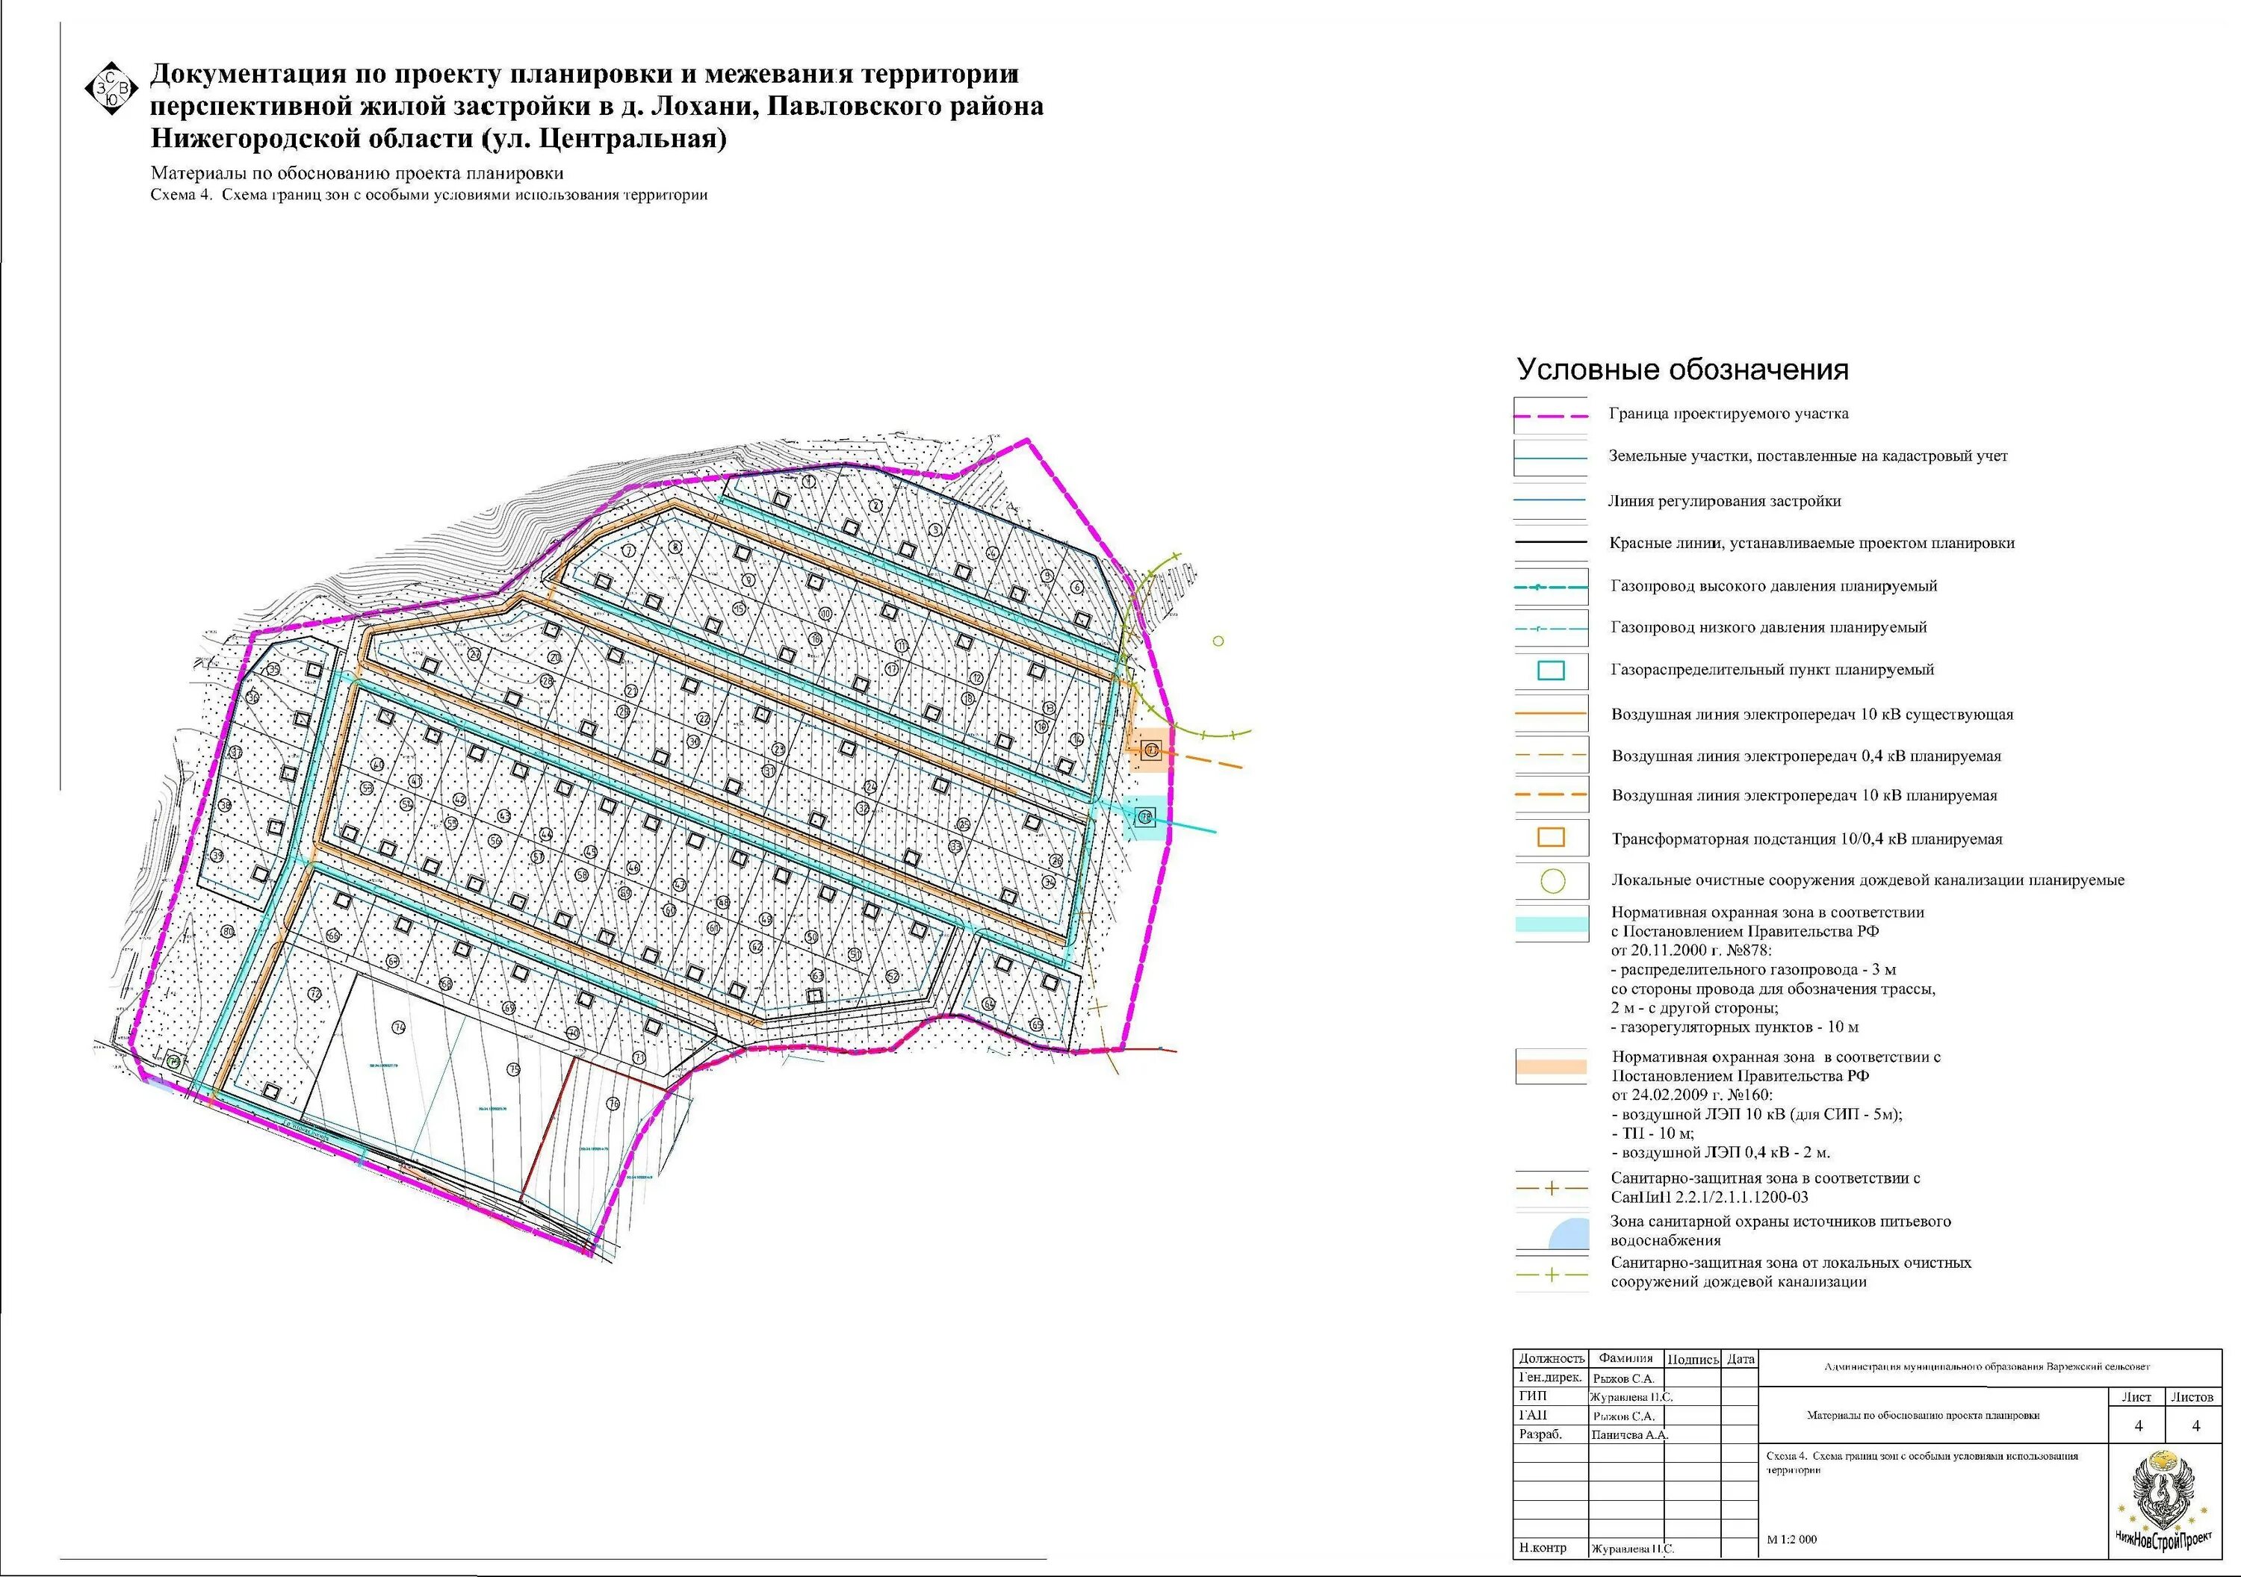Click the 'ГИП' row label
The height and width of the screenshot is (1577, 2241).
(1532, 1396)
